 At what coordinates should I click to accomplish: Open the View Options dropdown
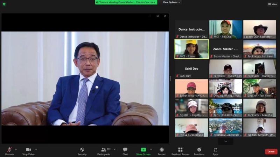point(171,2)
